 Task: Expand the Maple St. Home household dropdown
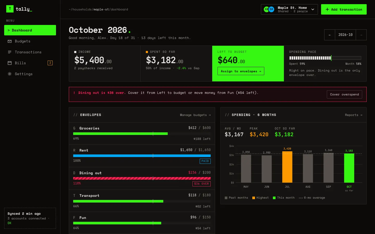[289, 9]
